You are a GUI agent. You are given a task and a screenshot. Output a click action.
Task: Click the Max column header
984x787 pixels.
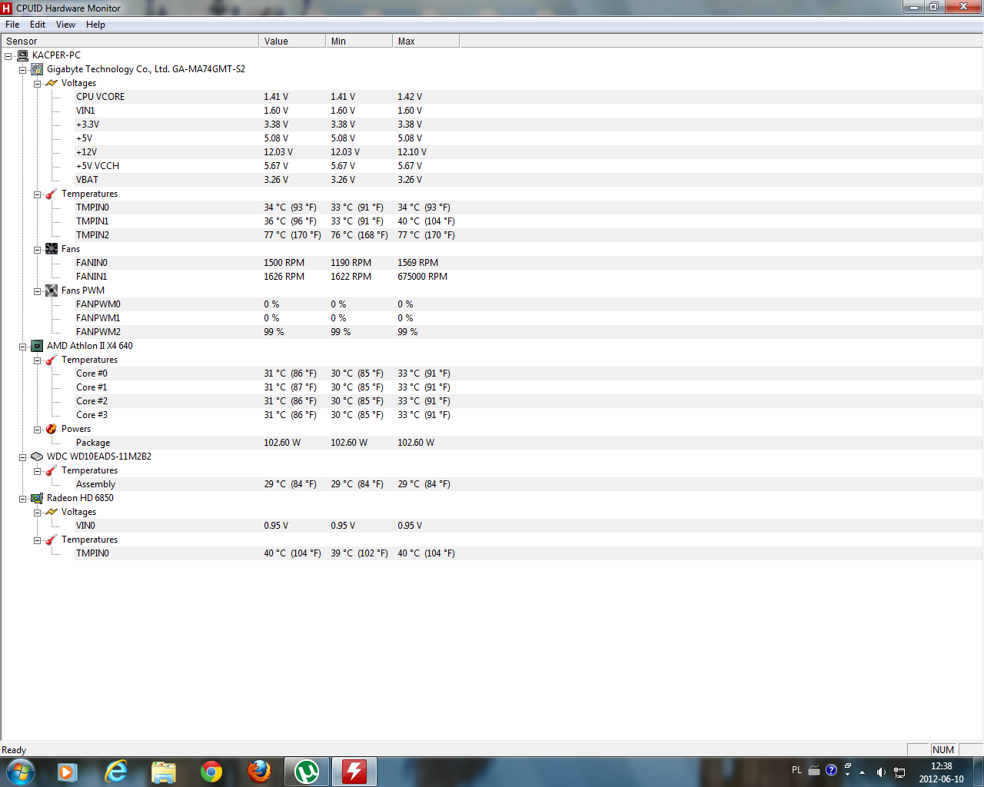pyautogui.click(x=426, y=41)
